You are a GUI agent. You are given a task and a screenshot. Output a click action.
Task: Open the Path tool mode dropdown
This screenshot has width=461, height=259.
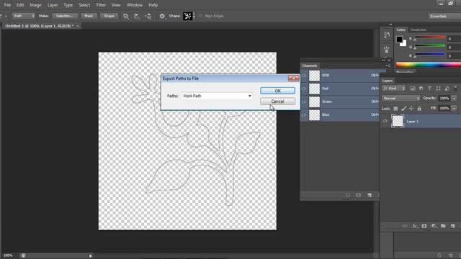point(24,16)
